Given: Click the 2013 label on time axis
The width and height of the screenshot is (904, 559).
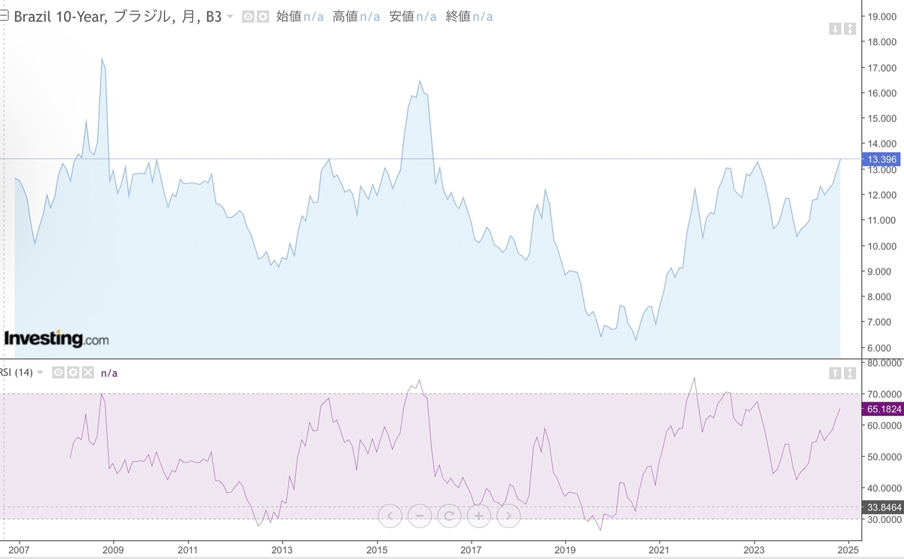Looking at the screenshot, I should [282, 549].
